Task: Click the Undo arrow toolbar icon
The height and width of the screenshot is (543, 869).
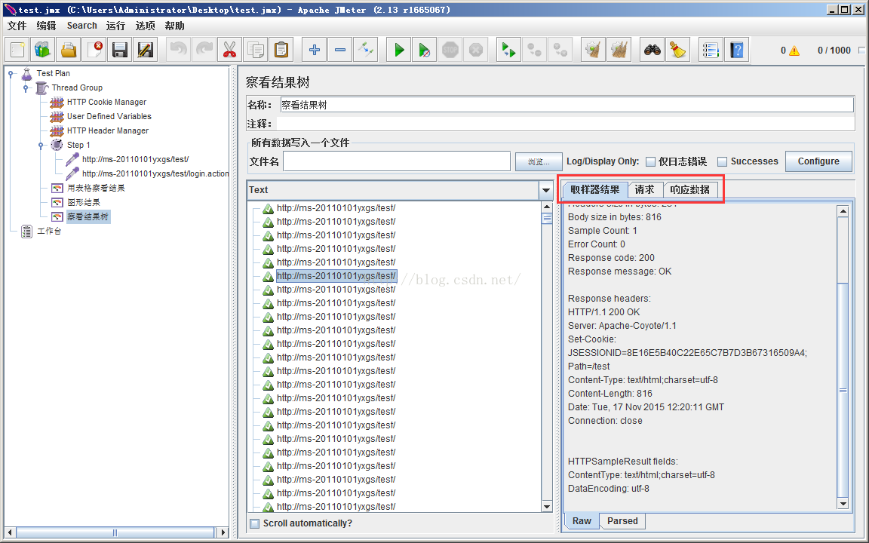Action: pos(179,50)
